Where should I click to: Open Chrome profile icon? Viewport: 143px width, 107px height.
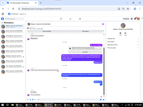[135, 9]
